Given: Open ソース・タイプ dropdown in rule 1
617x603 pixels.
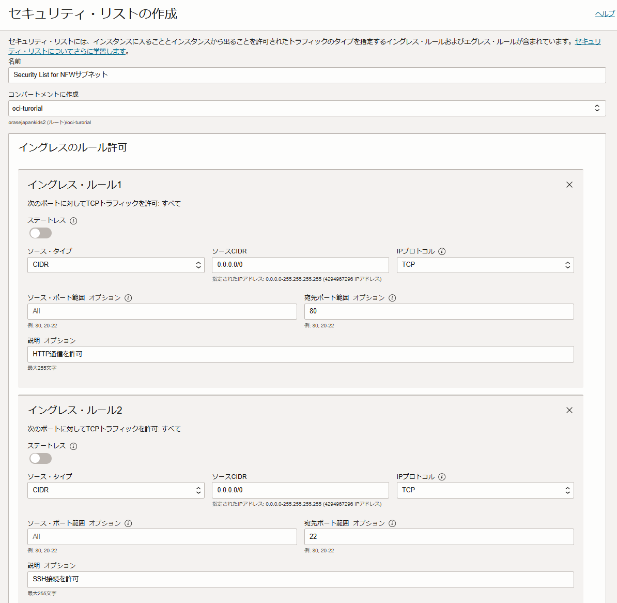Looking at the screenshot, I should tap(116, 265).
